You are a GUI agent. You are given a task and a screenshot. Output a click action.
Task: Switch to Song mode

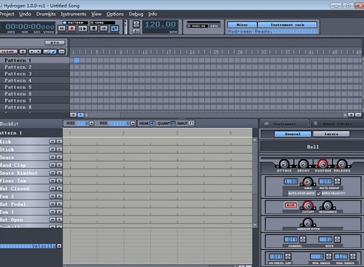(x=102, y=23)
